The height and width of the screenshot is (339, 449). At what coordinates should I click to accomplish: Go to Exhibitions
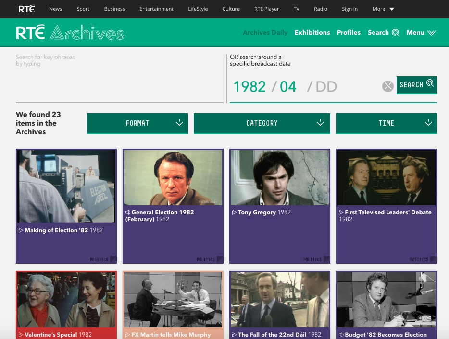point(312,32)
